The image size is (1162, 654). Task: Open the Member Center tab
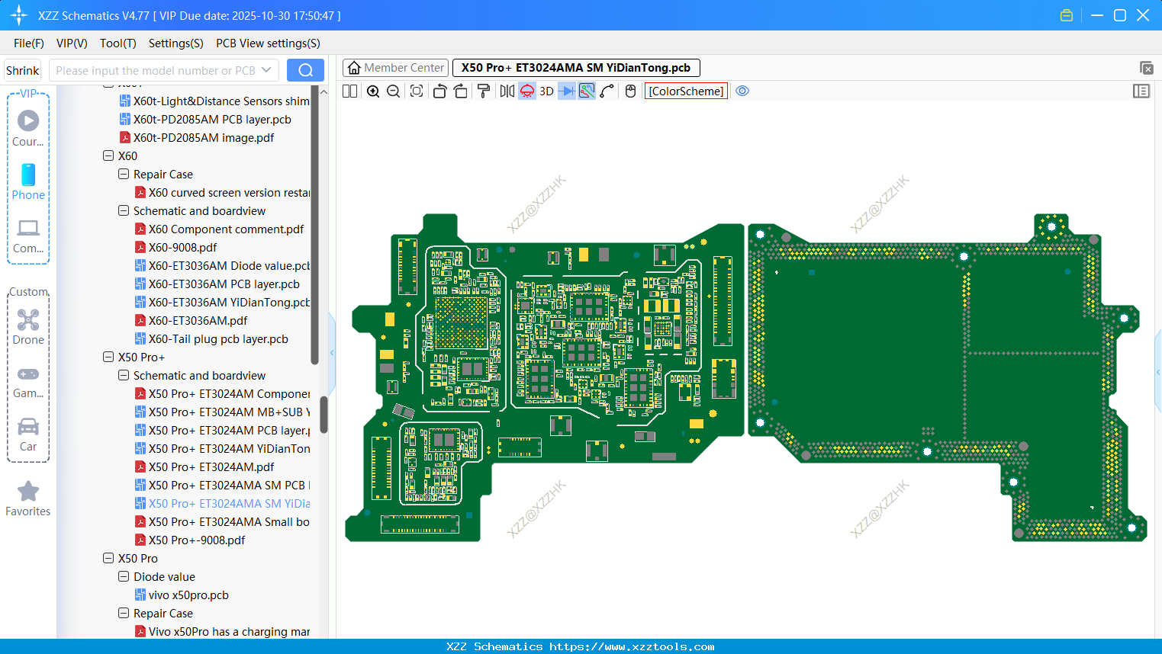pyautogui.click(x=395, y=68)
